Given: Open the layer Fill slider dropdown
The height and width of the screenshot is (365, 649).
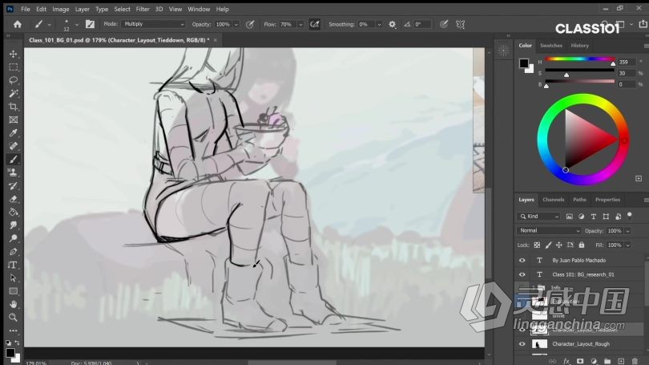Looking at the screenshot, I should (x=628, y=245).
